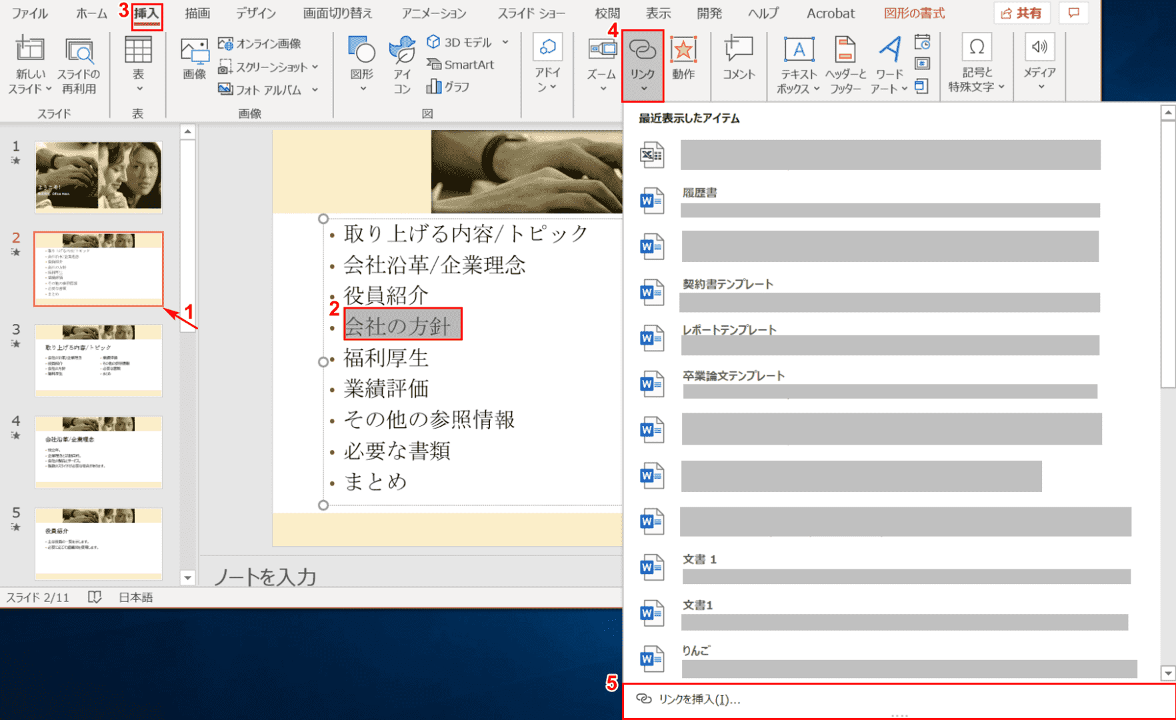The image size is (1176, 720).
Task: Select slide 5 thumbnail
Action: pyautogui.click(x=99, y=543)
